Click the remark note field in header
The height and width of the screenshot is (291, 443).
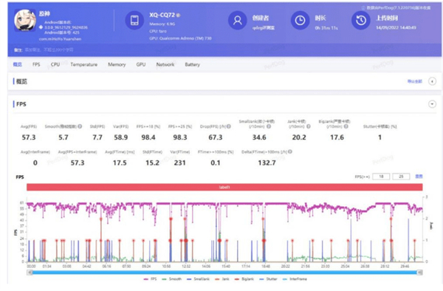pyautogui.click(x=49, y=50)
